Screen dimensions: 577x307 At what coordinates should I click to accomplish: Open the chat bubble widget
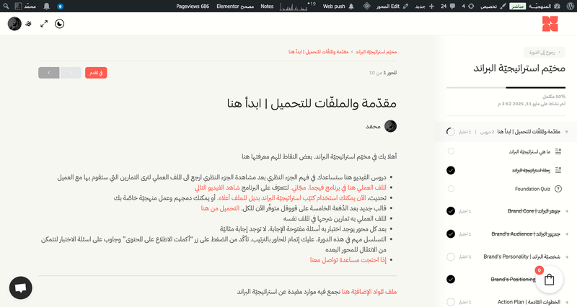click(21, 288)
